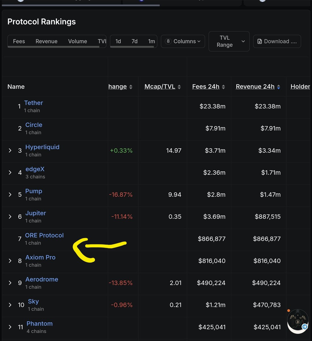The height and width of the screenshot is (341, 312).
Task: Open the Aerodrome protocol link
Action: tap(42, 279)
